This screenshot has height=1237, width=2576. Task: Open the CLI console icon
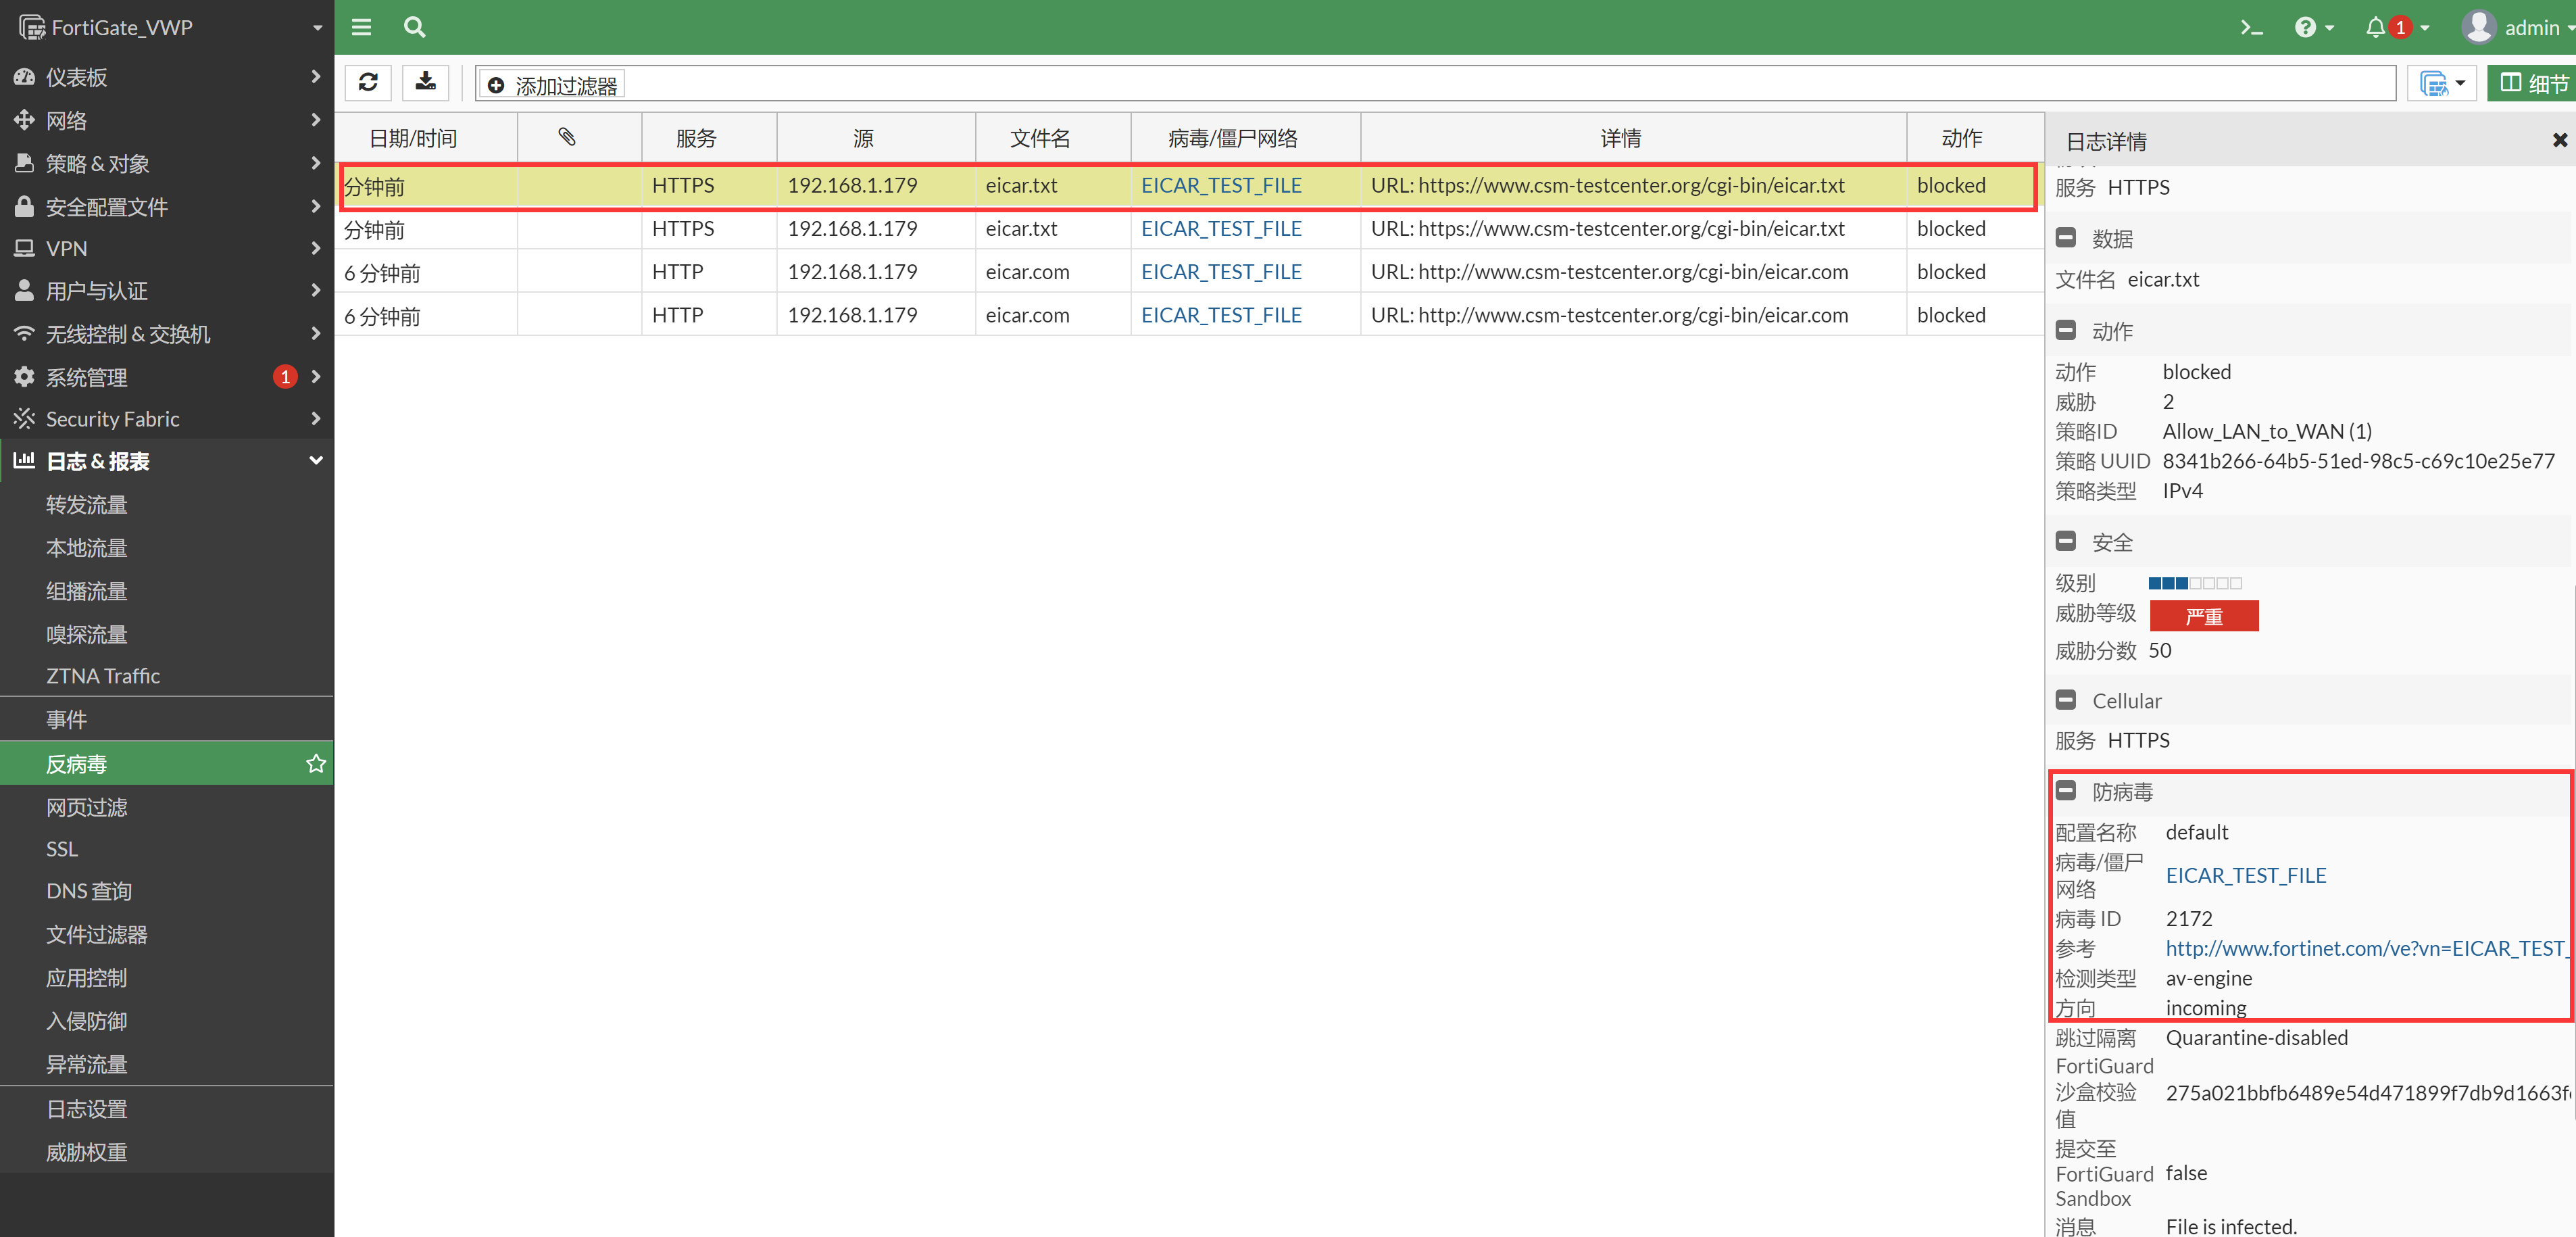tap(2251, 28)
